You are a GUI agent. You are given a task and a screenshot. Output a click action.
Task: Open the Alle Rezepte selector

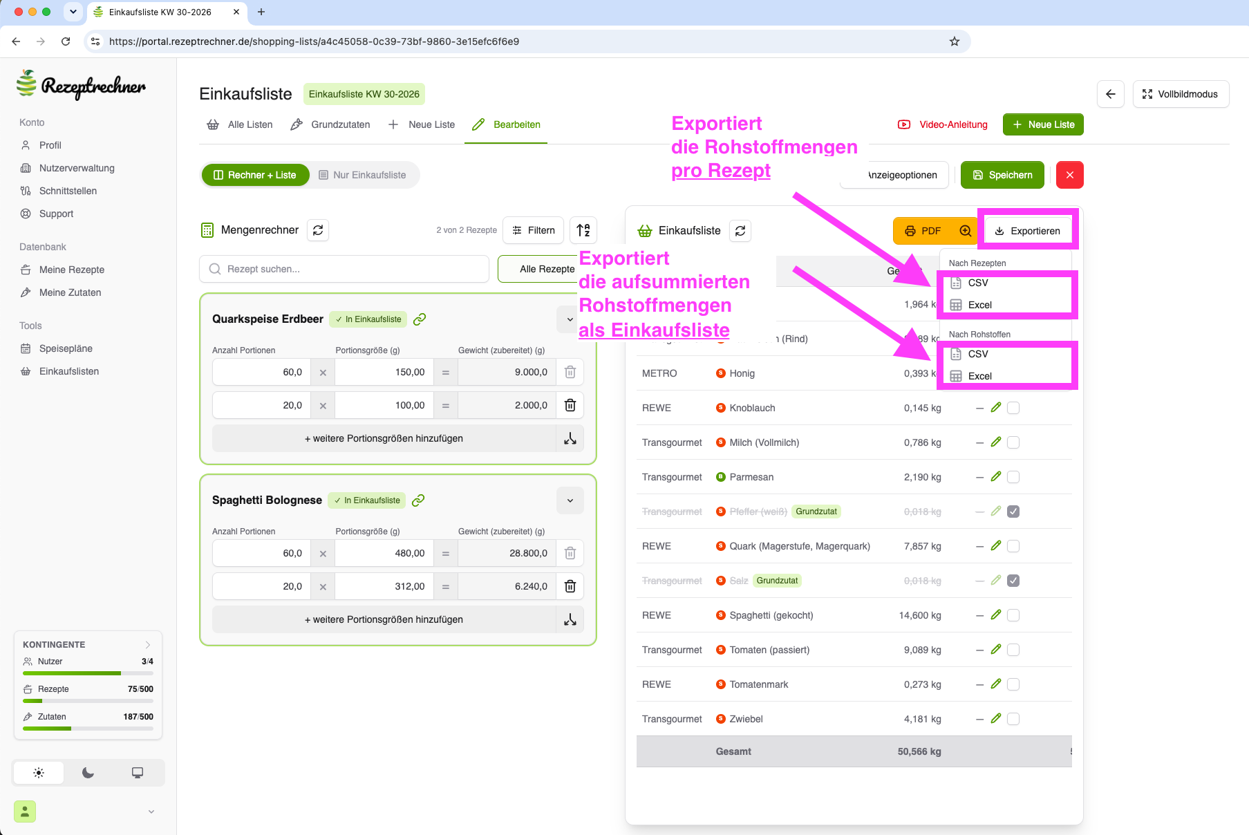point(538,269)
